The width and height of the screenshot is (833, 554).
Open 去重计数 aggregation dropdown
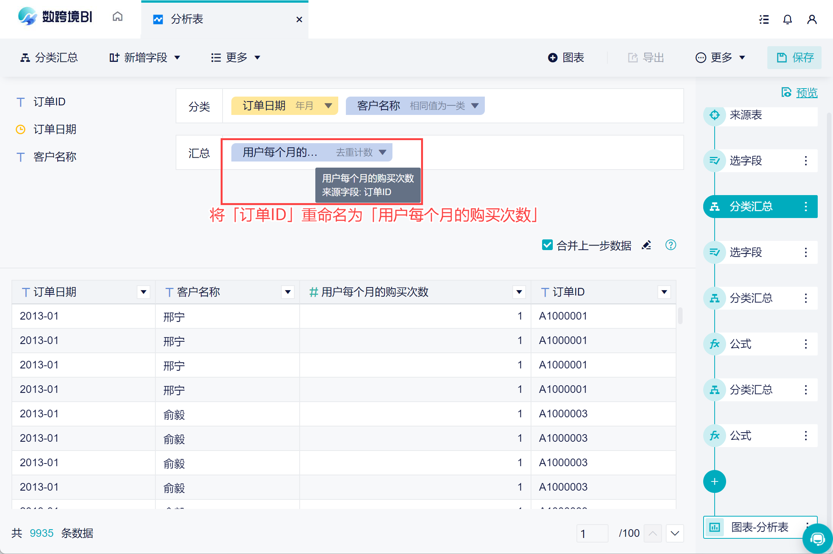[383, 152]
